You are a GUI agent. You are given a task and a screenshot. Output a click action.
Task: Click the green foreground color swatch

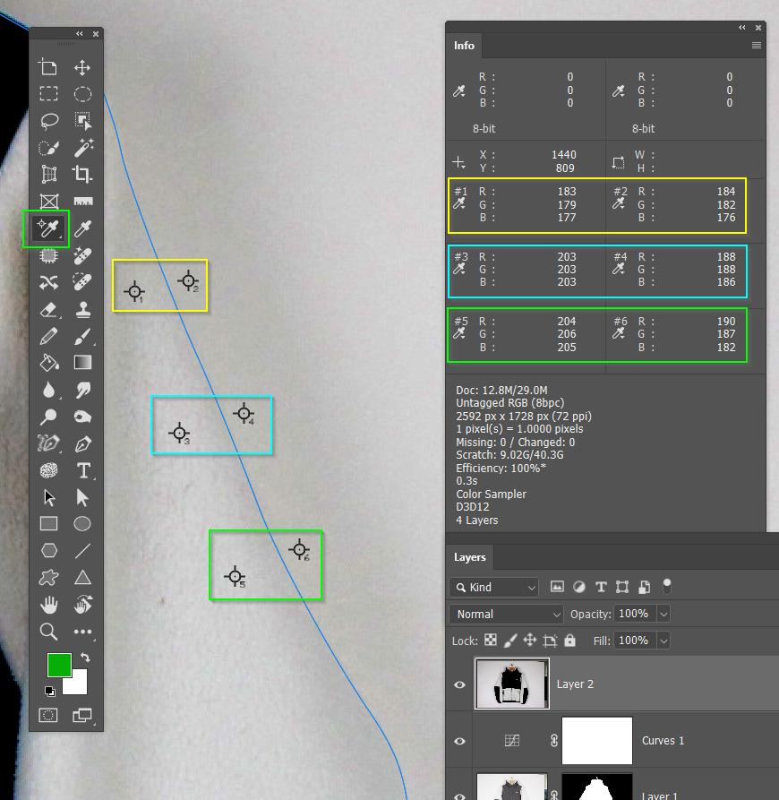[59, 665]
